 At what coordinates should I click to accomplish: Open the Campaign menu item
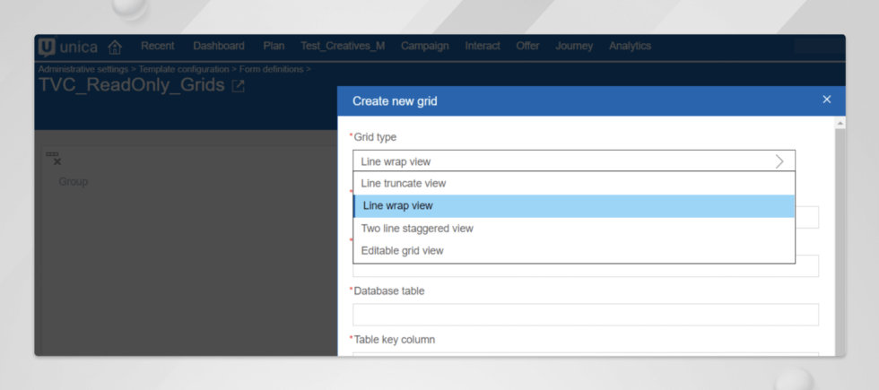[424, 46]
